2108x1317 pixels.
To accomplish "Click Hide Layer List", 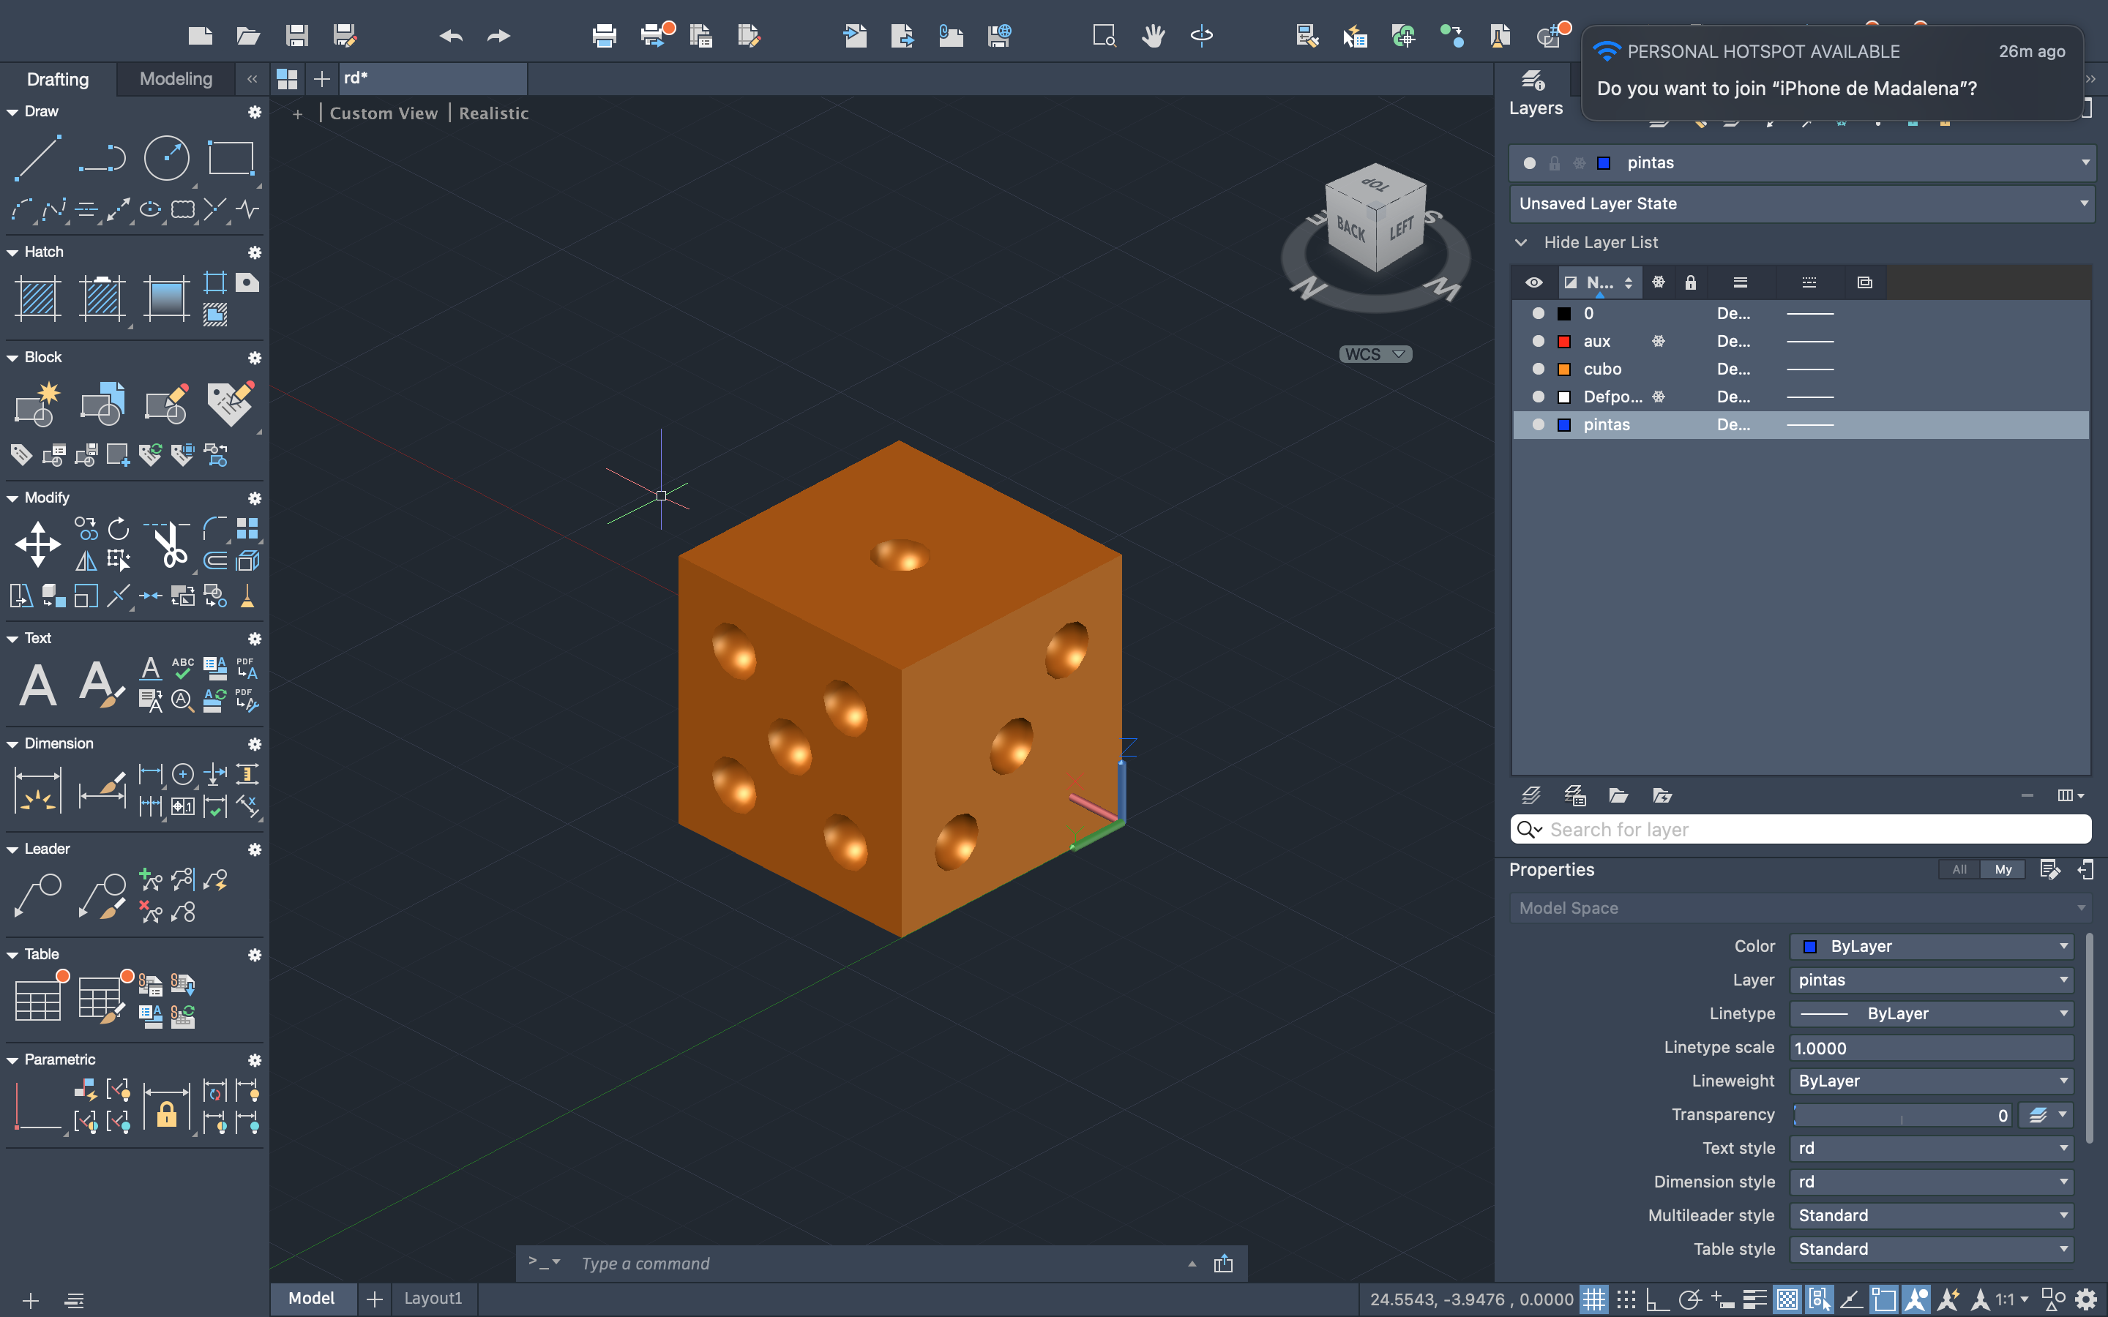I will coord(1600,242).
